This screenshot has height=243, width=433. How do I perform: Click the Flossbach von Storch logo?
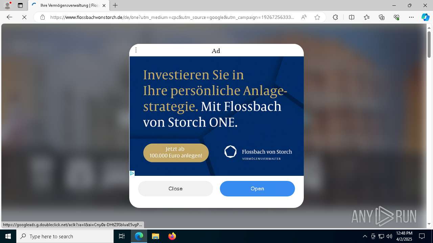click(258, 153)
